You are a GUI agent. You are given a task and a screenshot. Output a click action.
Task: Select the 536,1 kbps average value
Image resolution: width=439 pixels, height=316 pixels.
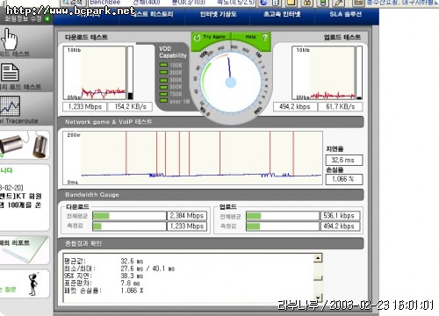coord(341,216)
